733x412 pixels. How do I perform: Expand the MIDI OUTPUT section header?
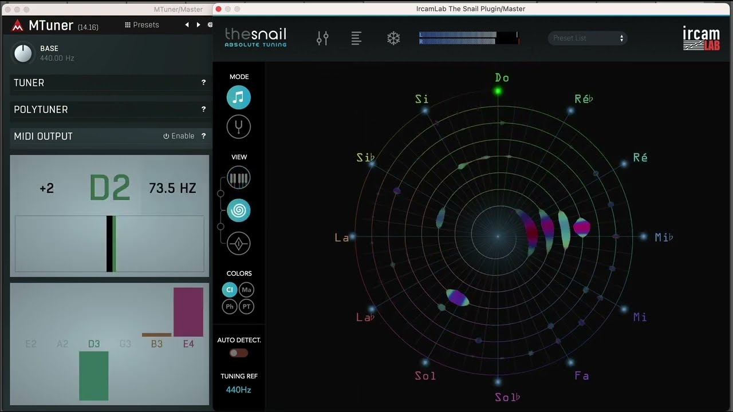pos(109,136)
